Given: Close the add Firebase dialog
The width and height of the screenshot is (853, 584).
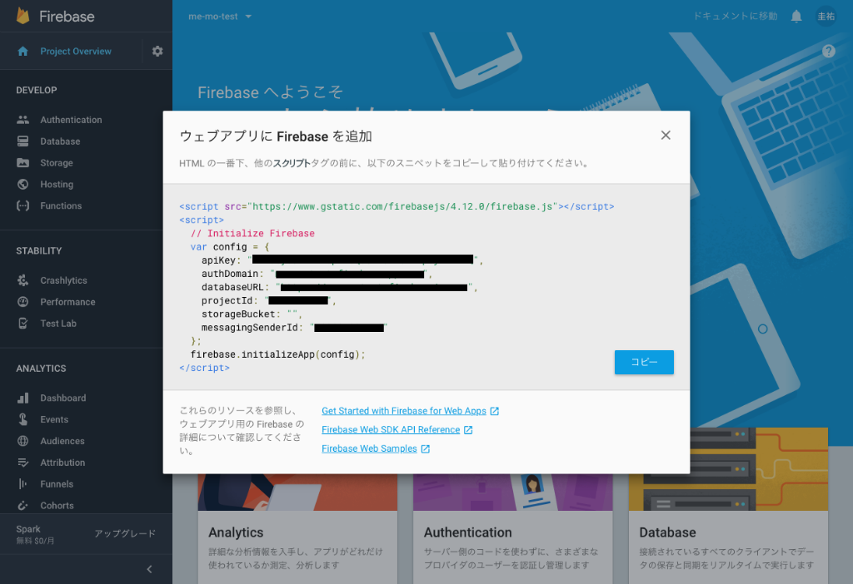Looking at the screenshot, I should coord(666,136).
